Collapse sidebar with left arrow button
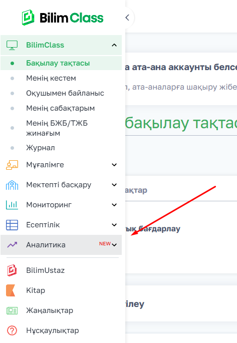The width and height of the screenshot is (237, 343). (x=127, y=18)
